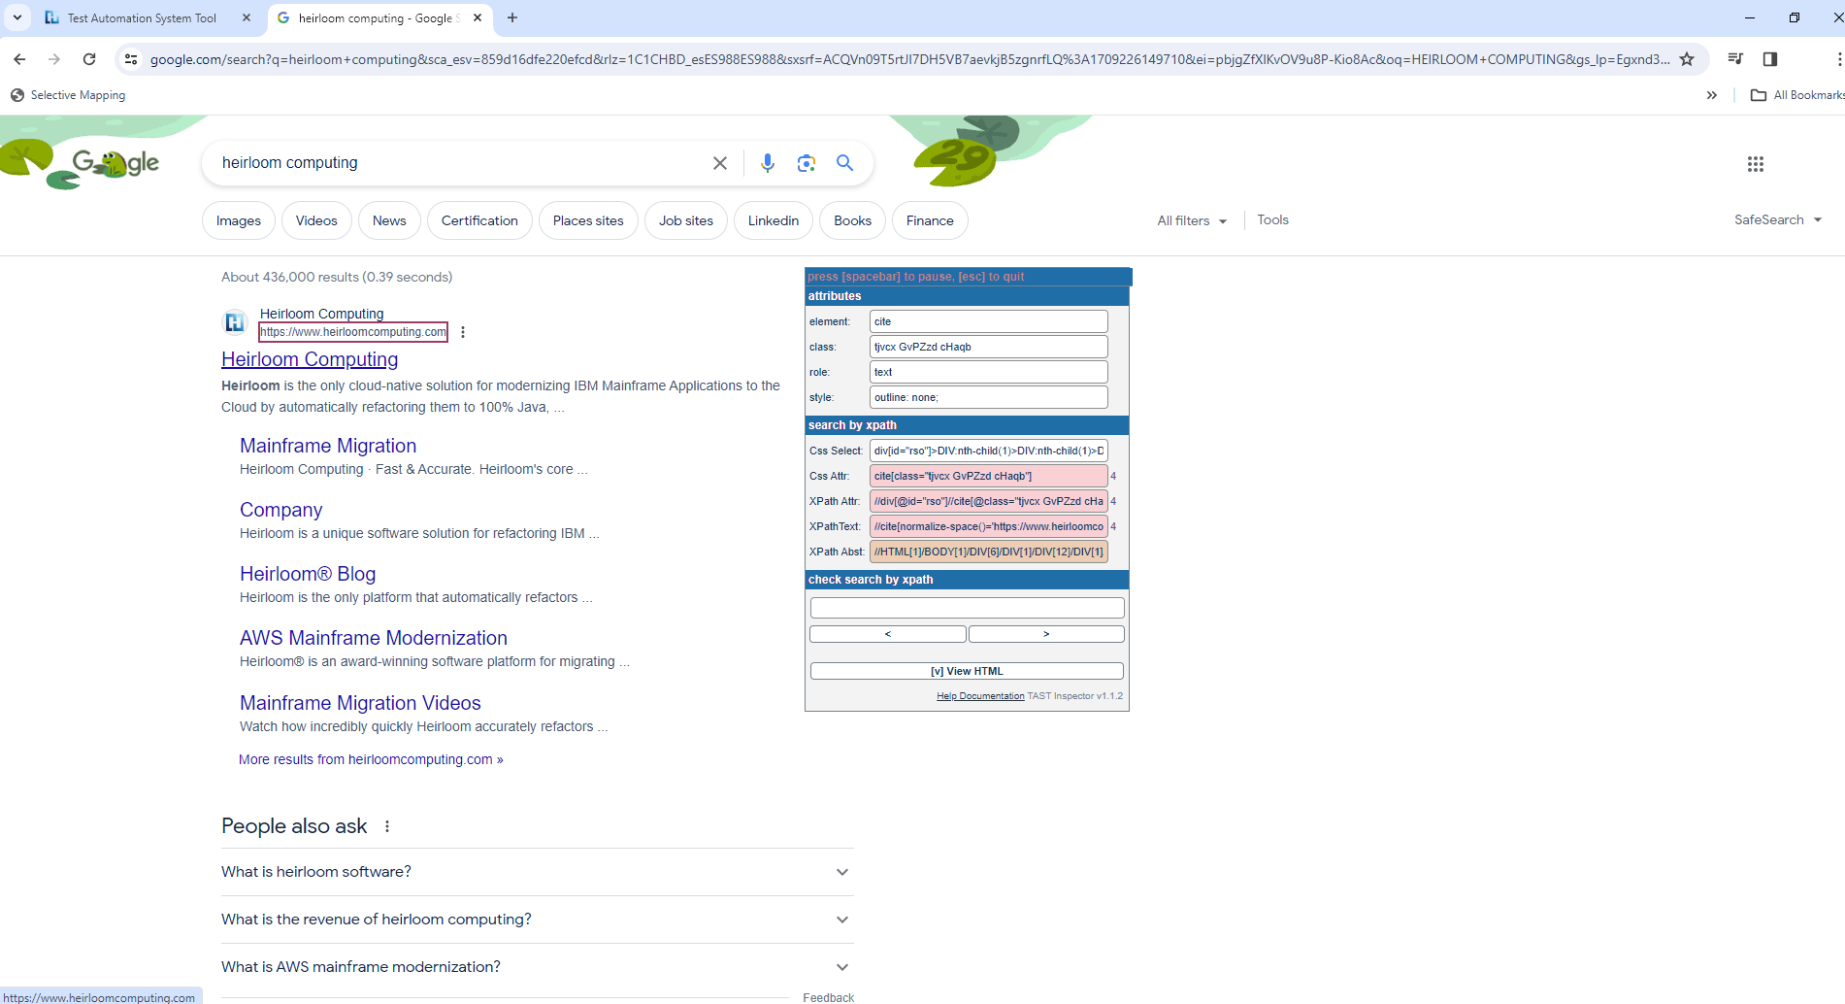Click the voice search microphone icon
This screenshot has width=1845, height=1004.
767,163
